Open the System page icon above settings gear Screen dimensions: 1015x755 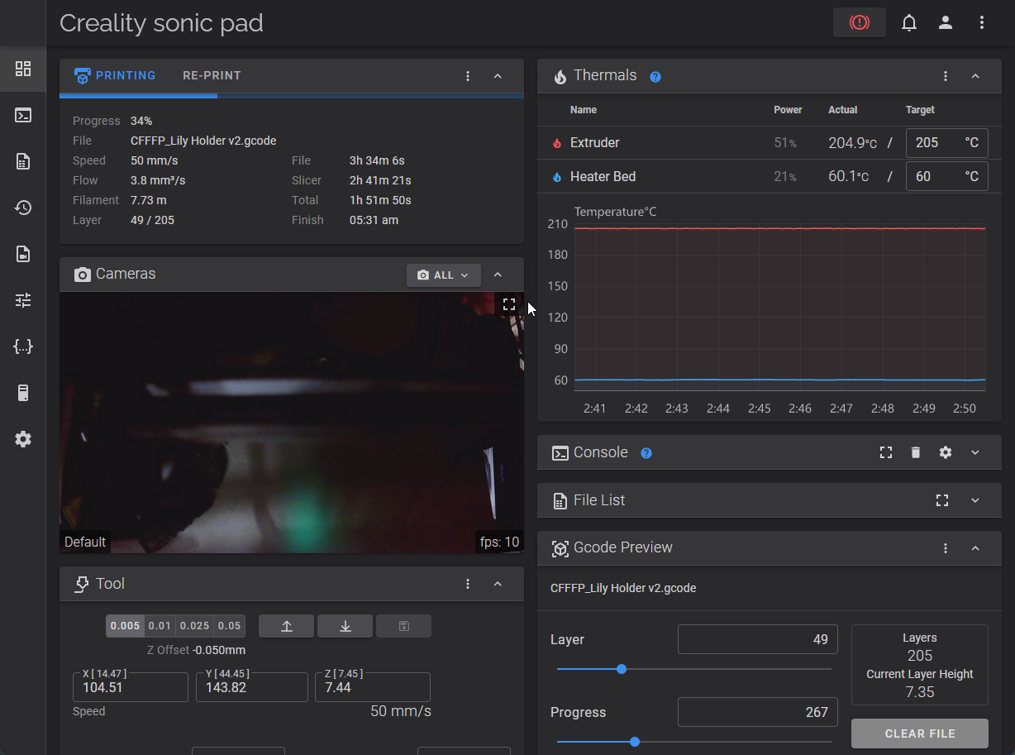pyautogui.click(x=23, y=393)
